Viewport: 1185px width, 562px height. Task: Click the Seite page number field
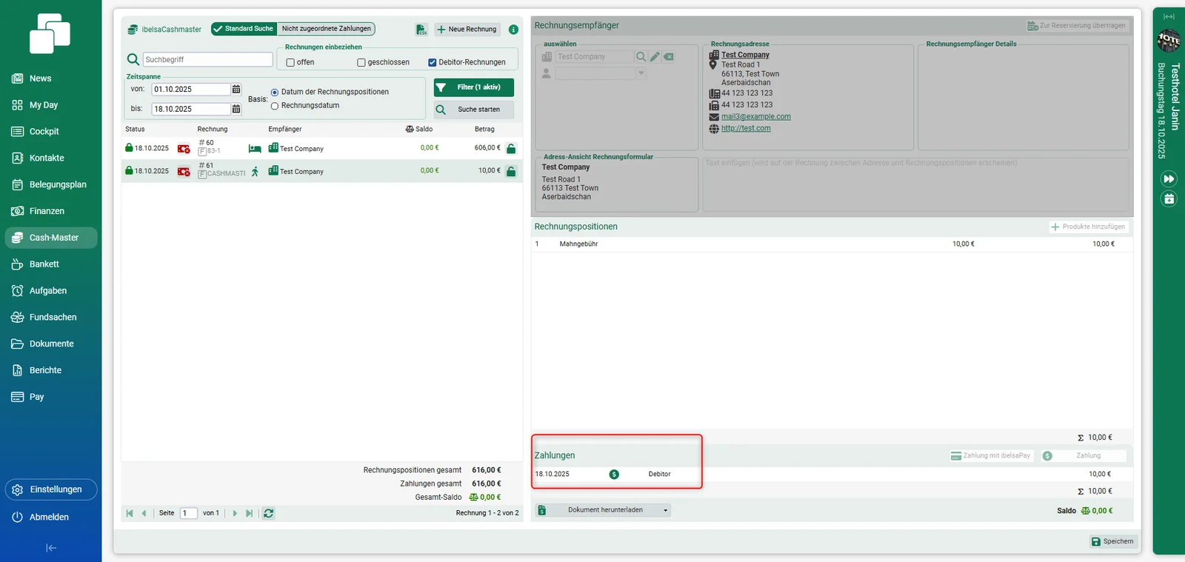(x=189, y=513)
